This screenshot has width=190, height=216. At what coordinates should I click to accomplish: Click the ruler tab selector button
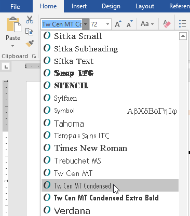tap(6, 66)
